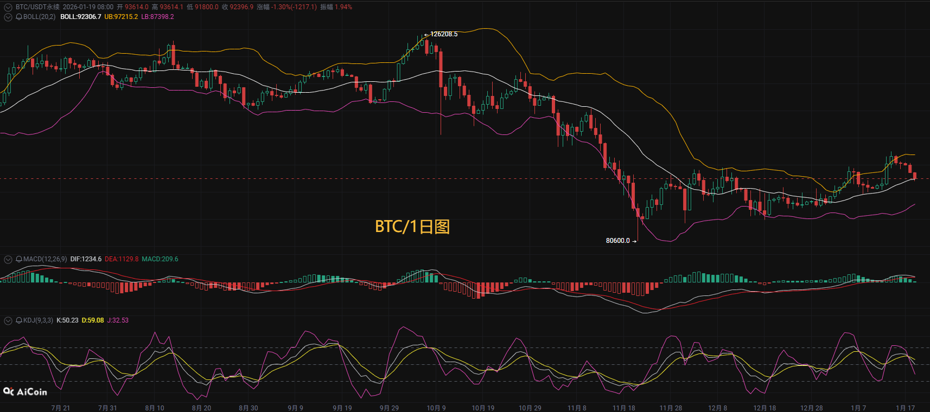This screenshot has width=930, height=412.
Task: Click the 7月 21 date label
Action: pyautogui.click(x=61, y=408)
